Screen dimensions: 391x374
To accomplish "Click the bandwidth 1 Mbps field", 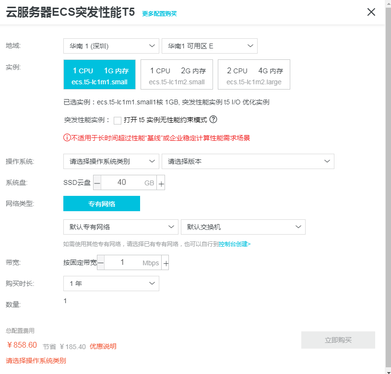I will click(x=133, y=262).
